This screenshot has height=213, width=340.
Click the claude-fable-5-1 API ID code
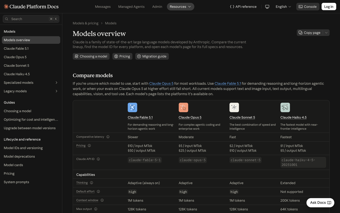145,160
